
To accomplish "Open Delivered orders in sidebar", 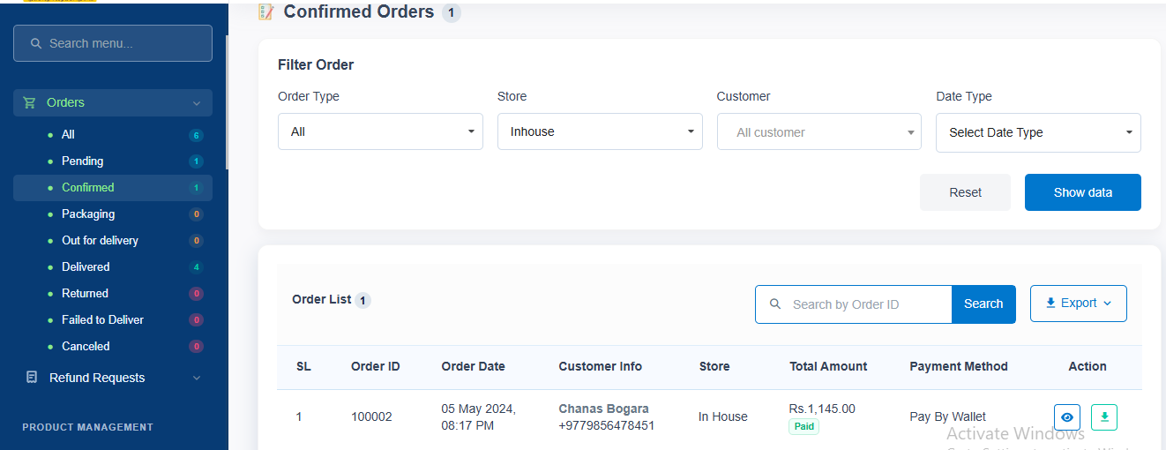I will point(86,266).
